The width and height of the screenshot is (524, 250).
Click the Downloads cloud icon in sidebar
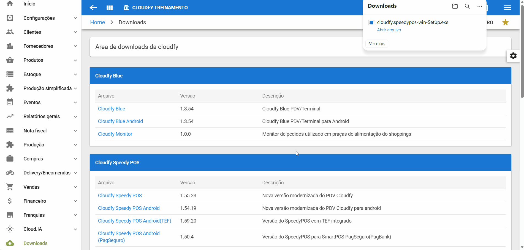[x=10, y=243]
